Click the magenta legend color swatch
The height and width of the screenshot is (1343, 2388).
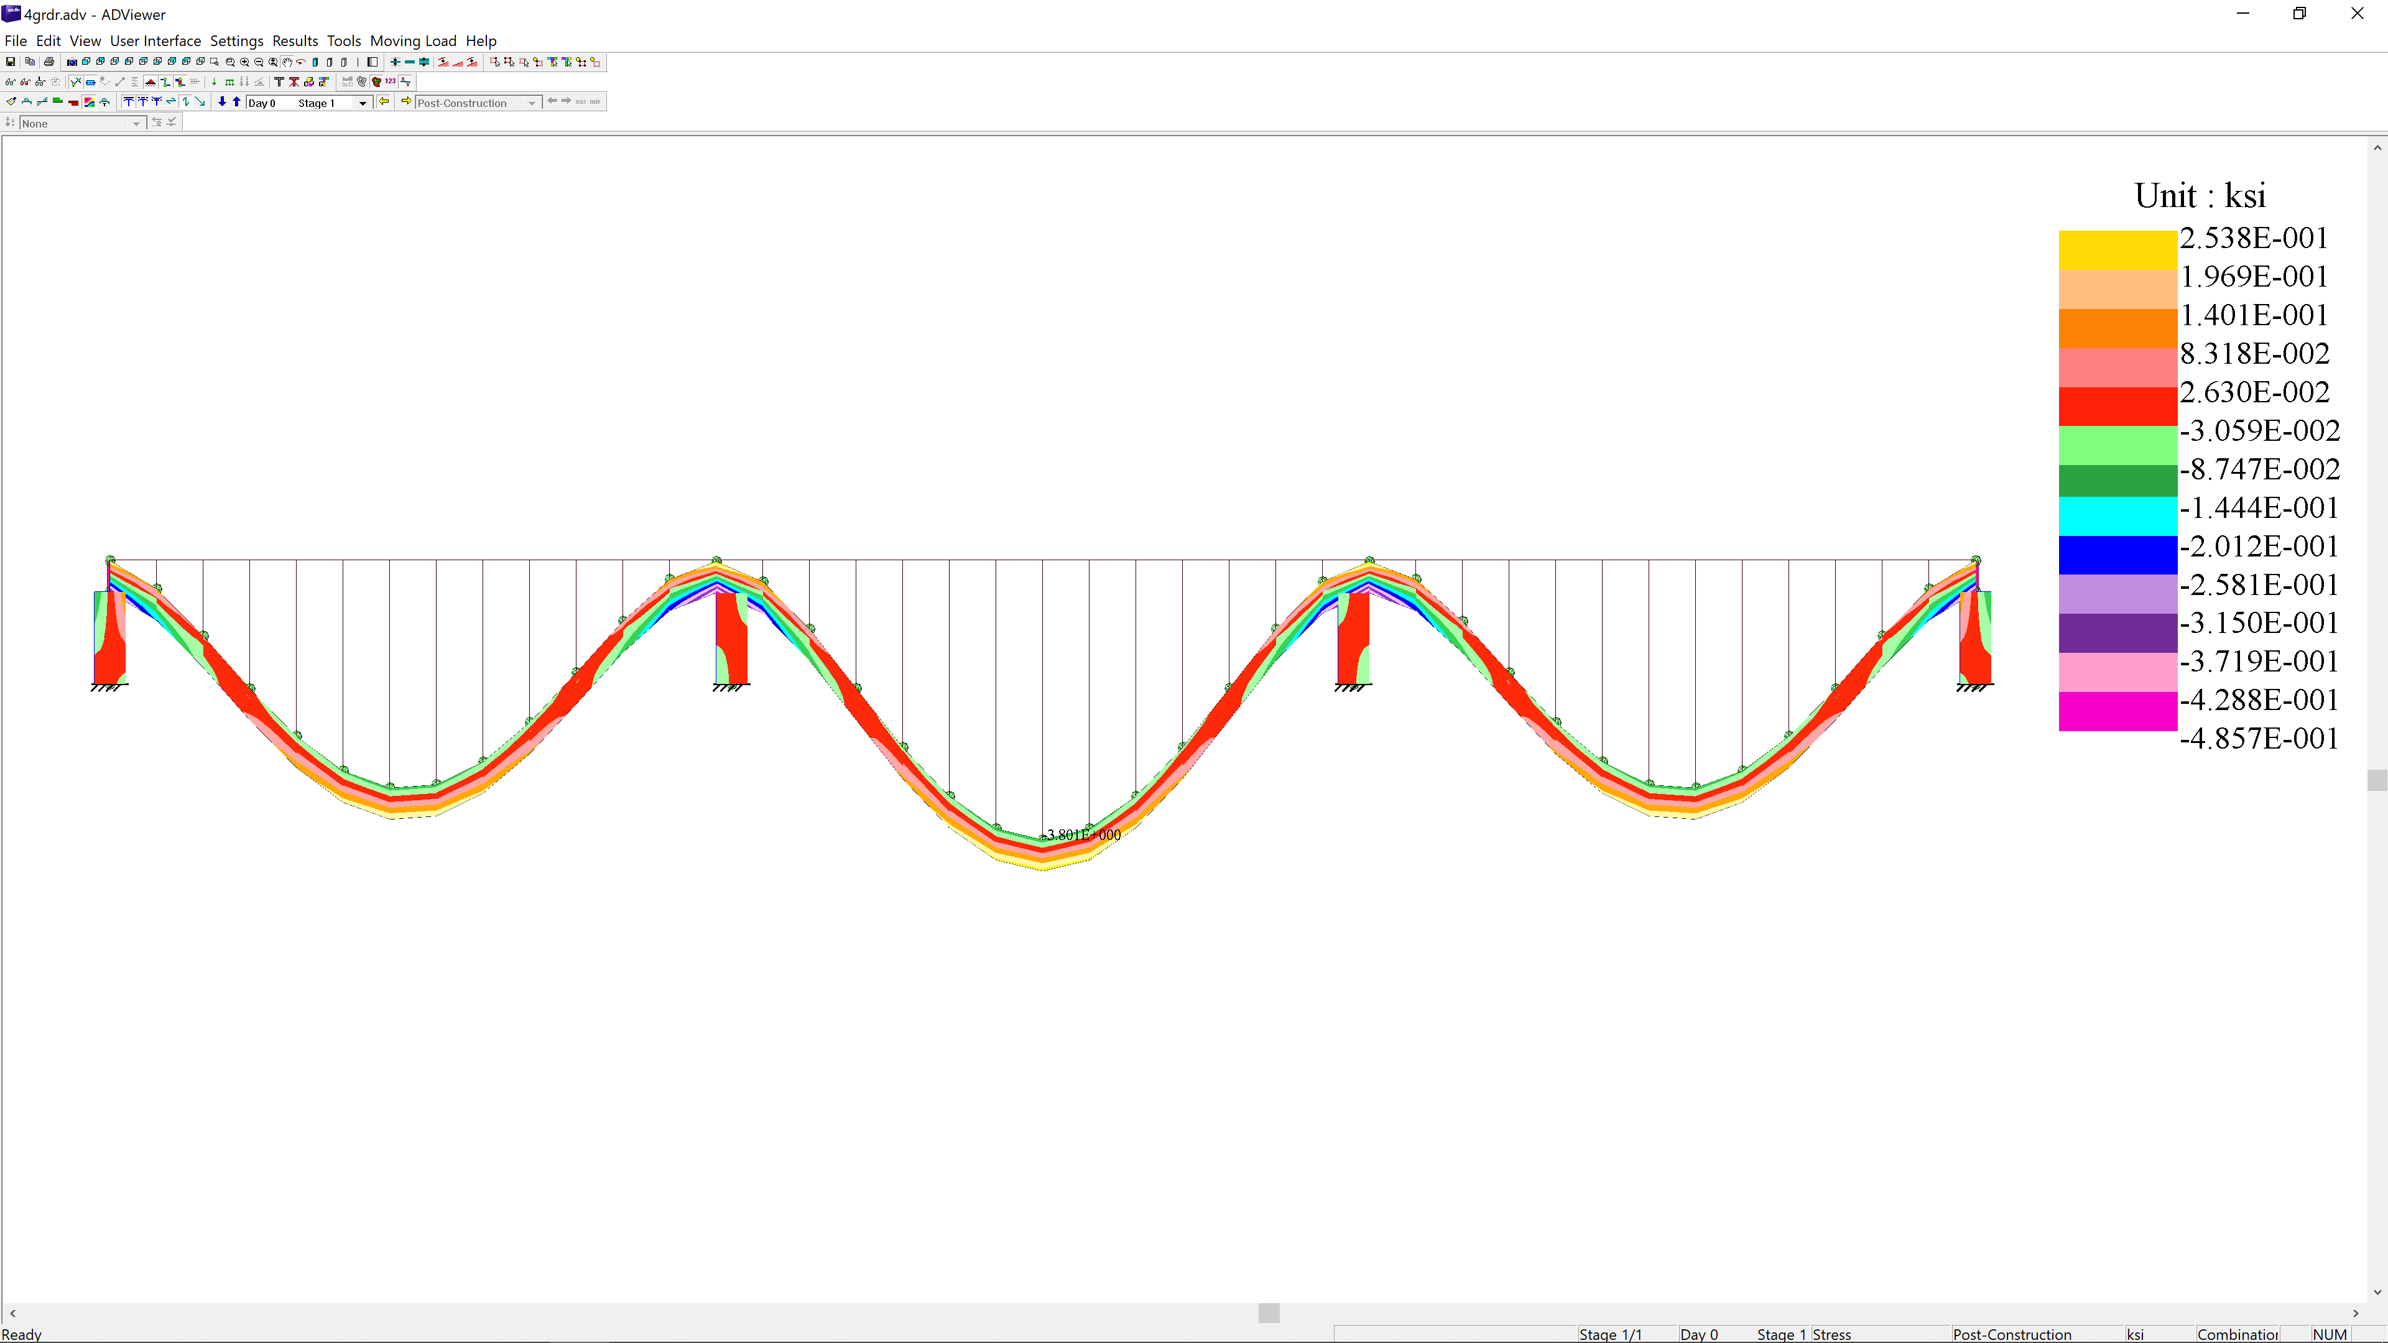point(2117,711)
